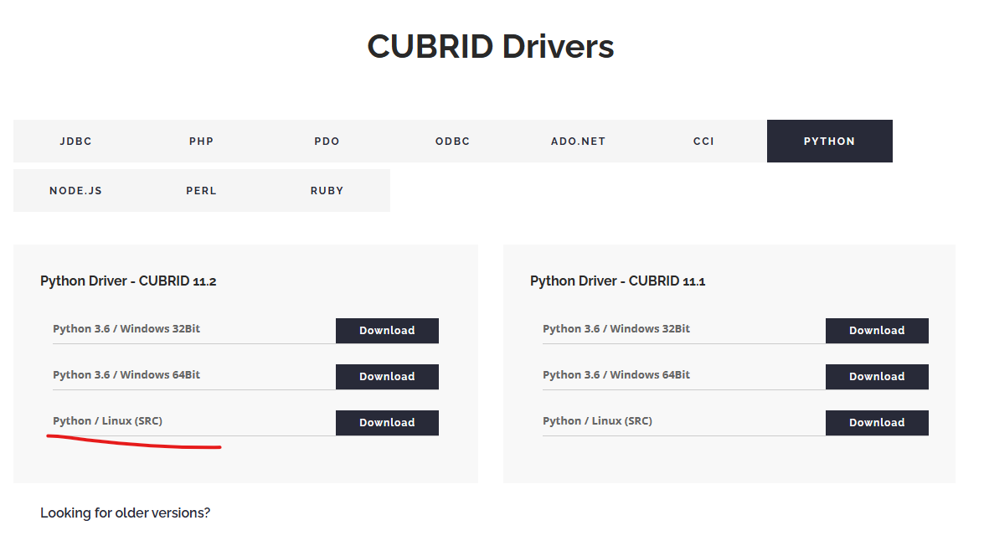Viewport: 984px width, 541px height.
Task: Open the 'Looking for older versions?' link
Action: coord(126,513)
